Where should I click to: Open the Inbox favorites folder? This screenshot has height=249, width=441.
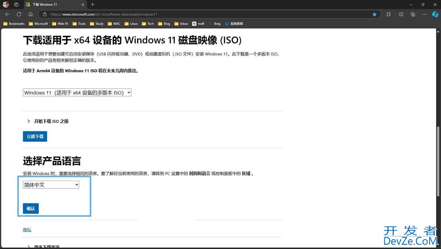point(181,24)
